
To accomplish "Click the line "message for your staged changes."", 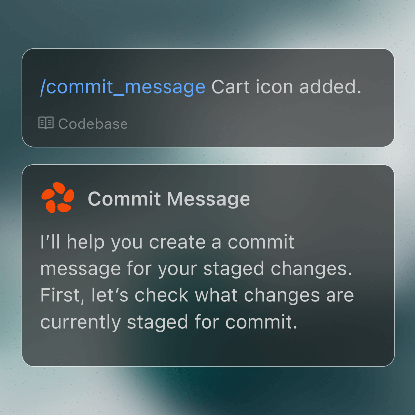I will coord(197,269).
